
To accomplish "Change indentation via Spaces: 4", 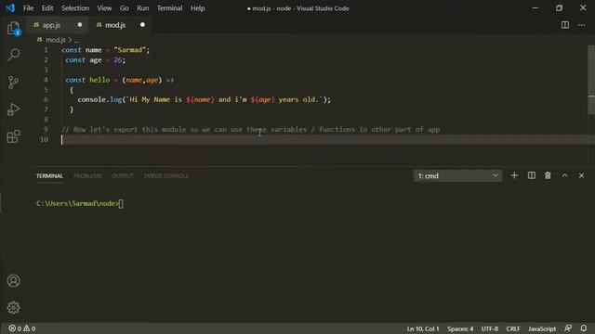I will (460, 328).
